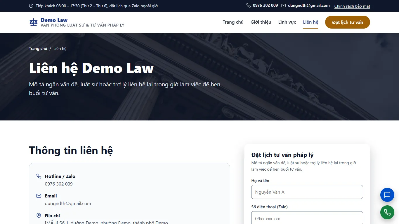The image size is (399, 224).
Task: Click the Thông tin liên hệ heading
Action: tap(71, 150)
